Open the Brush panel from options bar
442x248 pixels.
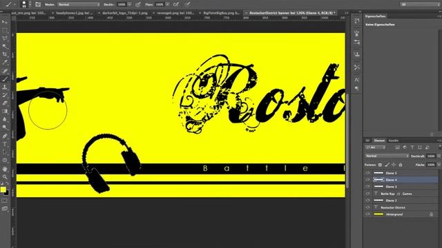pos(38,5)
